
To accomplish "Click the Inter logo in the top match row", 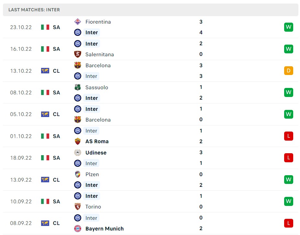I will 77,32.
